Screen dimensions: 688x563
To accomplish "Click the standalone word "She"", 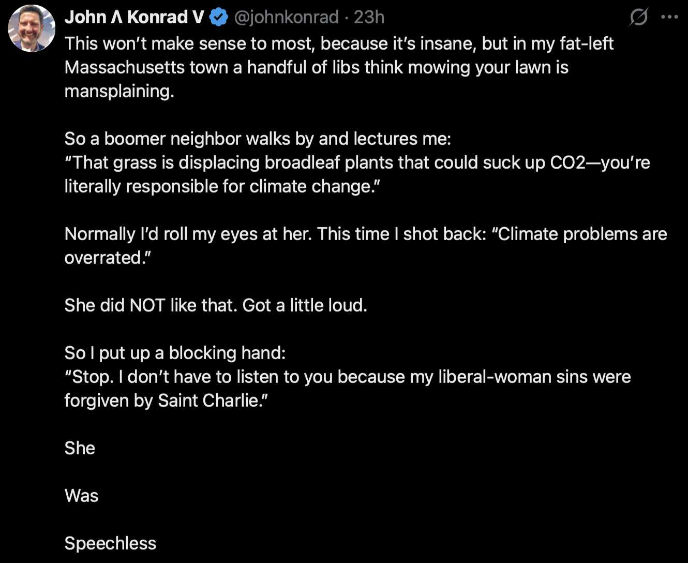I will (80, 448).
